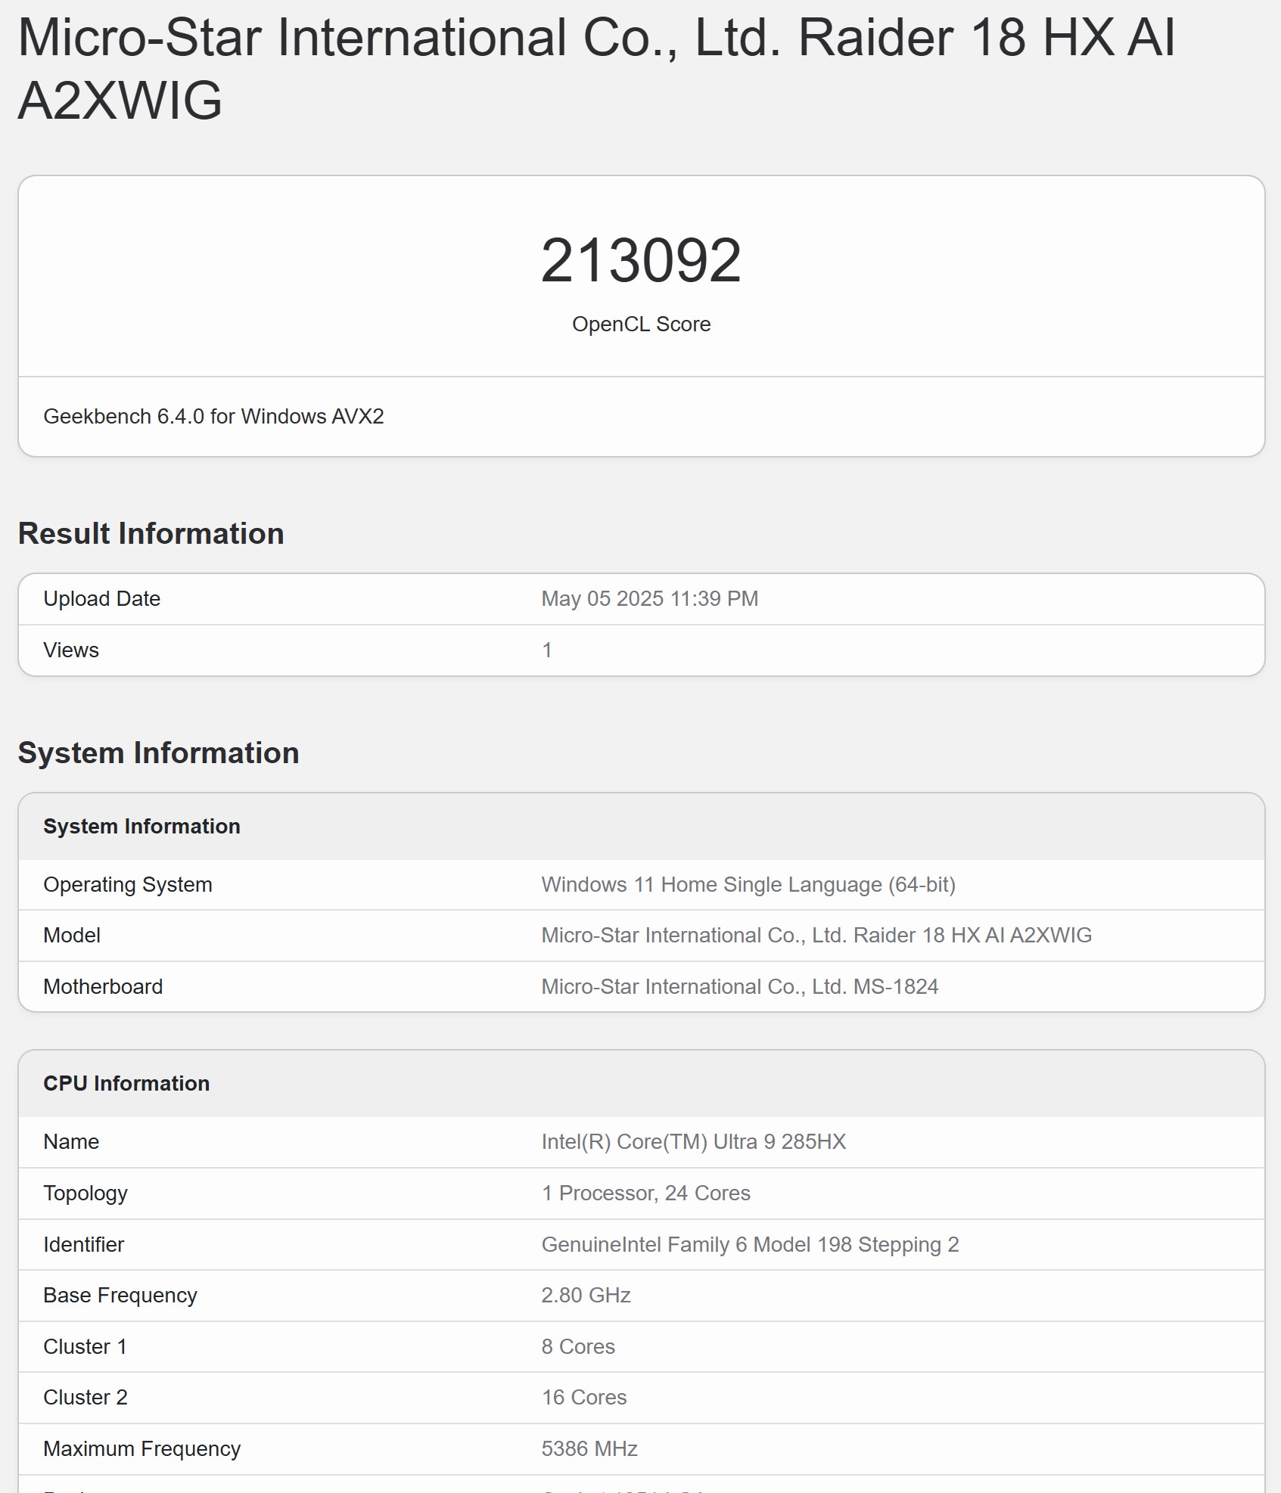Image resolution: width=1281 pixels, height=1493 pixels.
Task: Select the Upload Date row label
Action: point(101,599)
